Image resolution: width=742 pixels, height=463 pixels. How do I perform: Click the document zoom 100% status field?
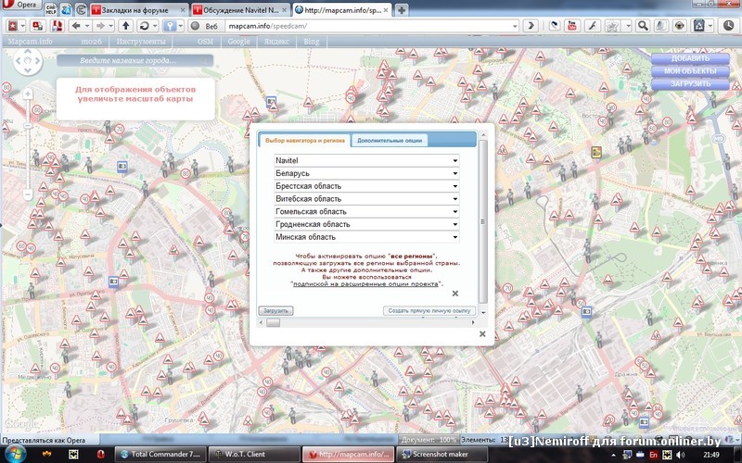point(429,439)
